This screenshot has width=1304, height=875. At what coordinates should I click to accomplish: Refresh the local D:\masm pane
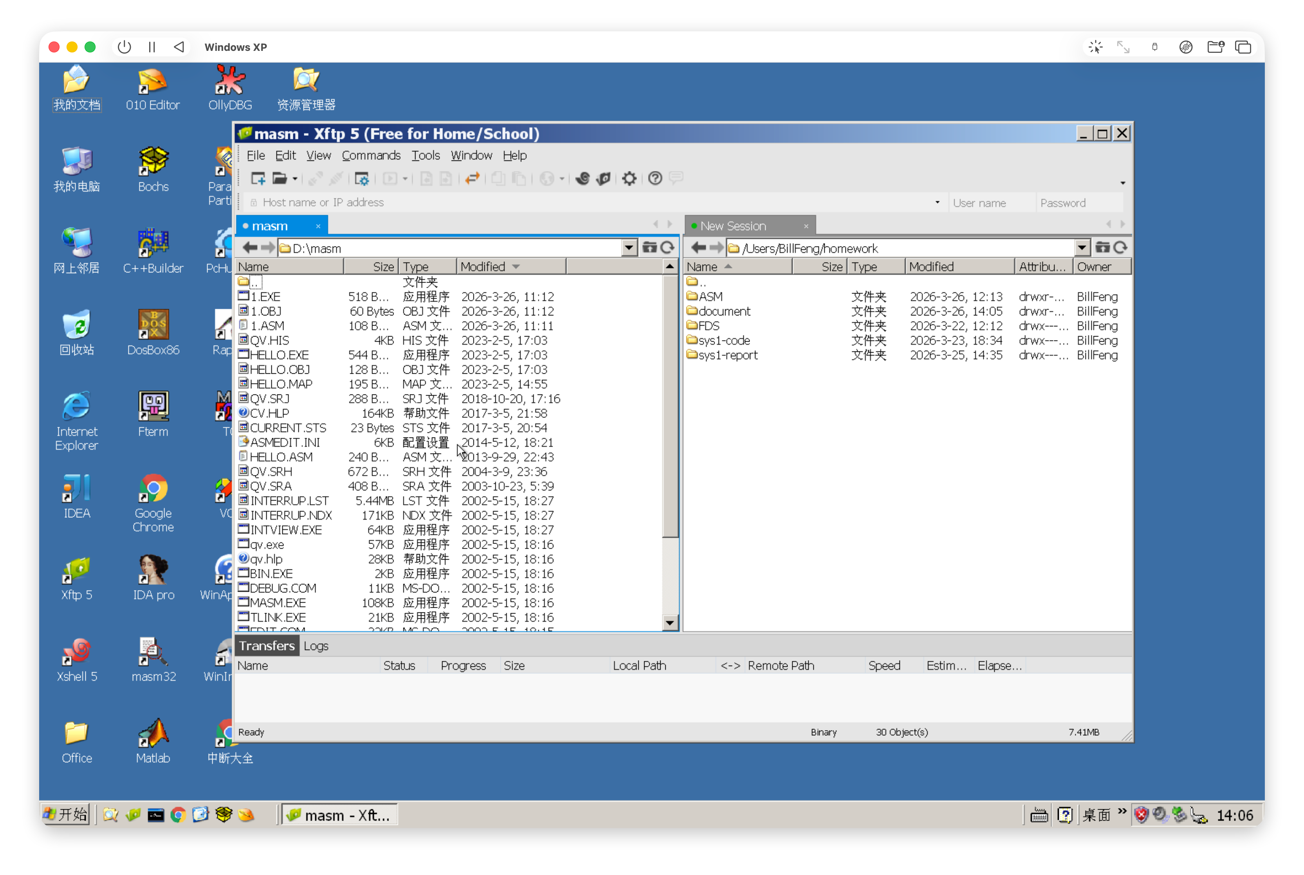667,248
